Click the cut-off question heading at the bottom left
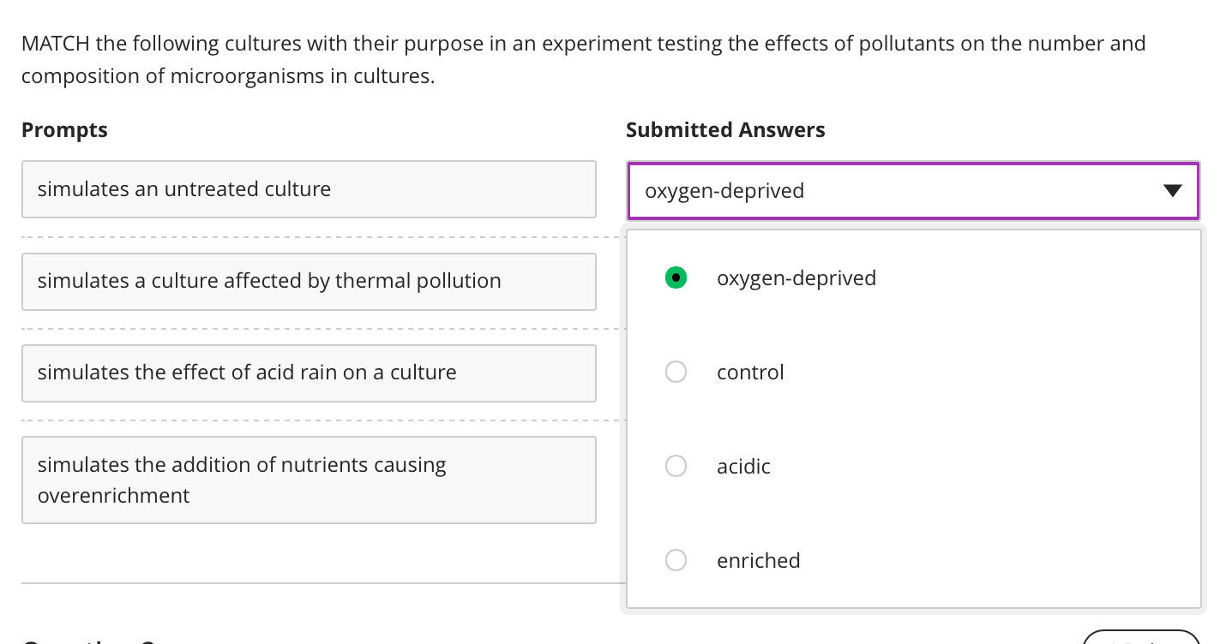 (x=86, y=641)
